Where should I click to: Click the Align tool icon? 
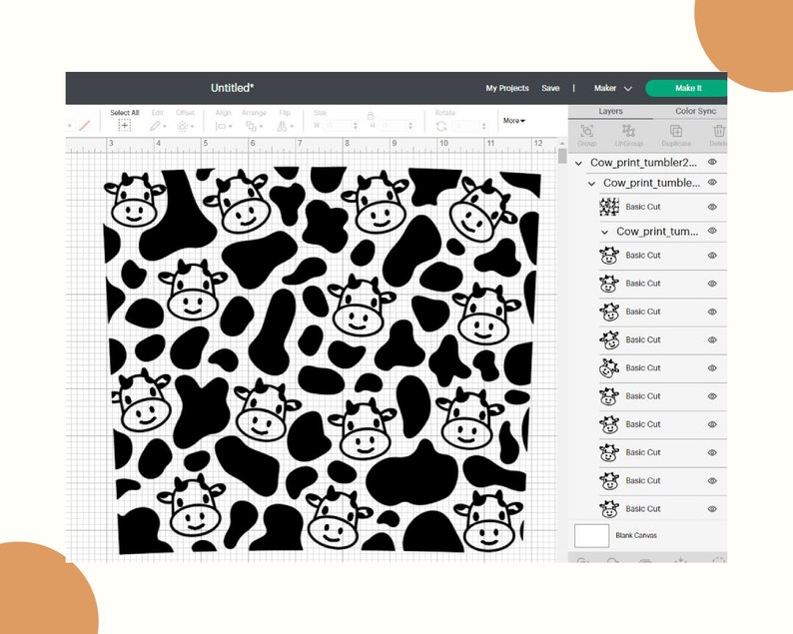click(220, 127)
